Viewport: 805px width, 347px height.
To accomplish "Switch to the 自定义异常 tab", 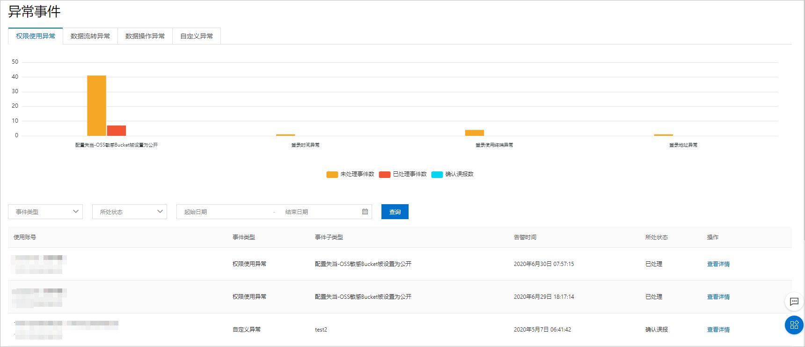I will [x=197, y=36].
